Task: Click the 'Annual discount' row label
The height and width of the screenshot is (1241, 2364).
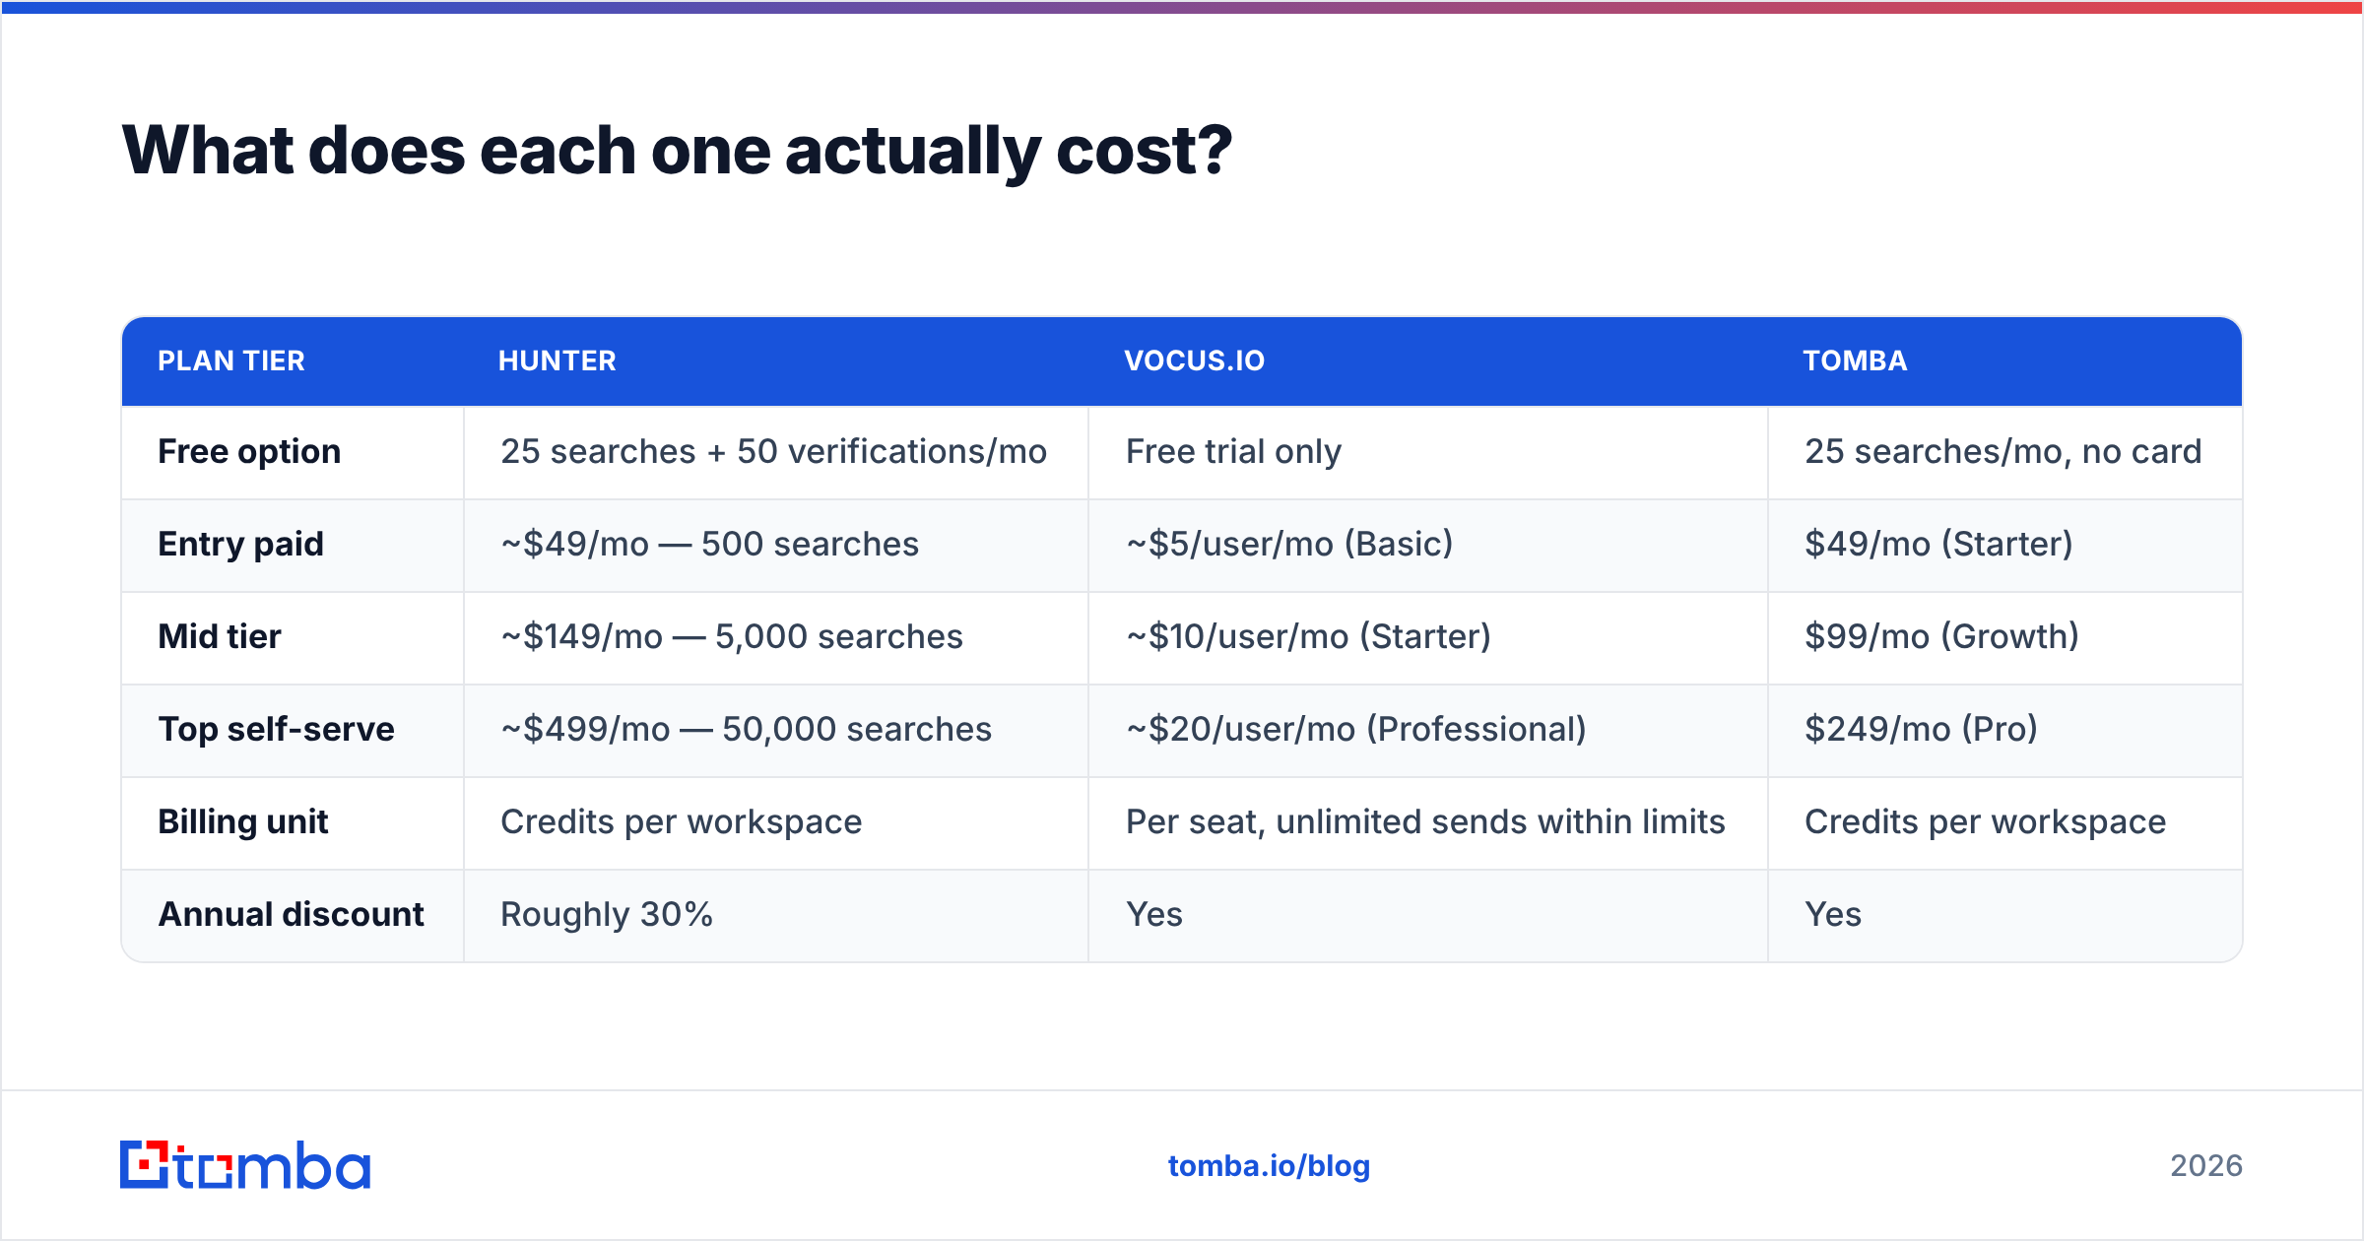Action: [x=292, y=914]
